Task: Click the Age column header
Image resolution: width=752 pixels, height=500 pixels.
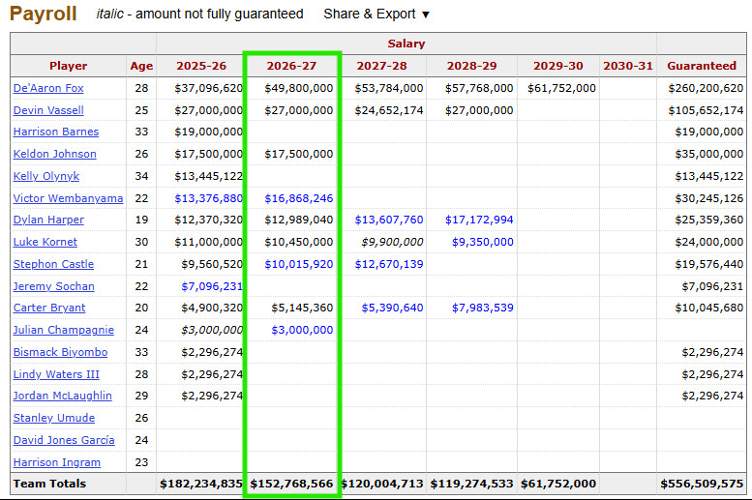Action: click(141, 66)
